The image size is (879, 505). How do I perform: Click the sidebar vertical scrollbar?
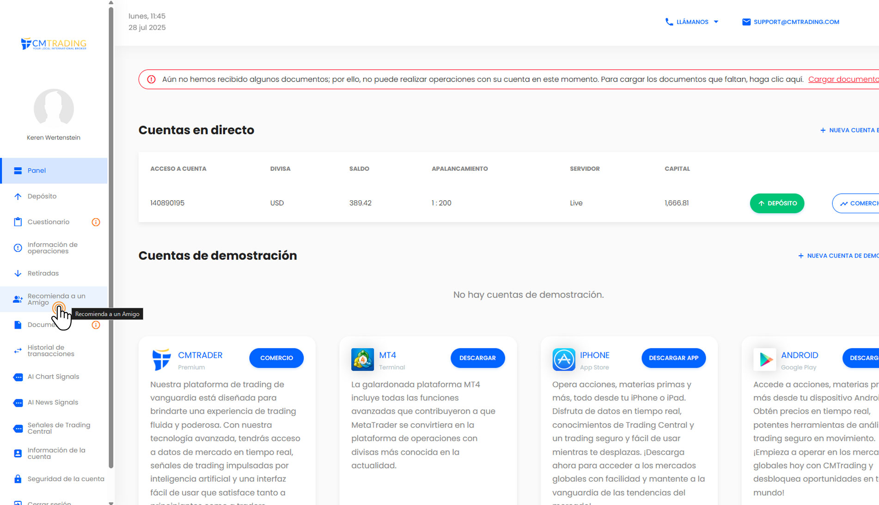111,237
